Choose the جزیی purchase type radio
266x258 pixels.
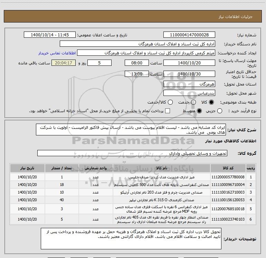pyautogui.click(x=220, y=111)
